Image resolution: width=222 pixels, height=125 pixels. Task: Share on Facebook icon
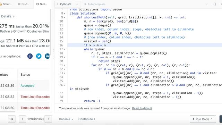click(30, 56)
